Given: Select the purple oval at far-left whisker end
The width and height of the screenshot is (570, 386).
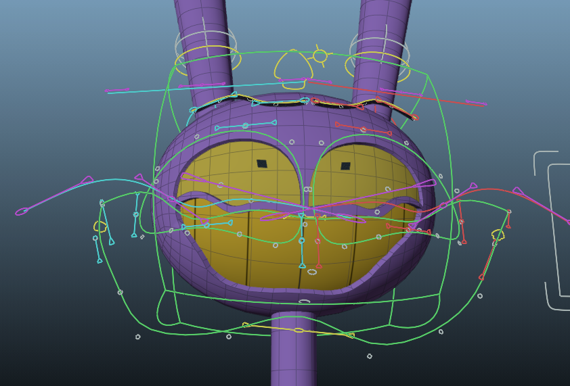Looking at the screenshot, I should click(22, 212).
